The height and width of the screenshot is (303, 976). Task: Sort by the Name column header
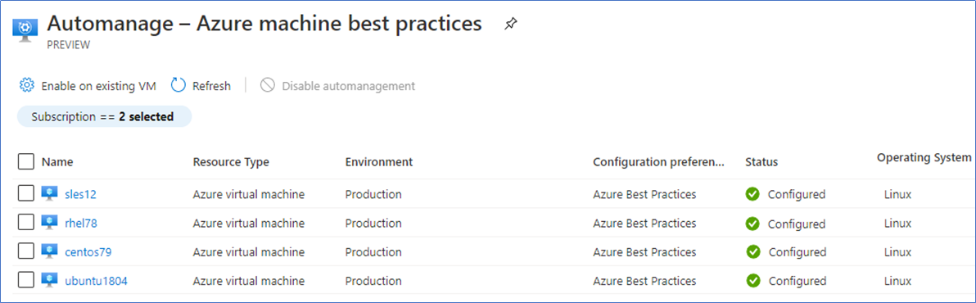point(57,162)
